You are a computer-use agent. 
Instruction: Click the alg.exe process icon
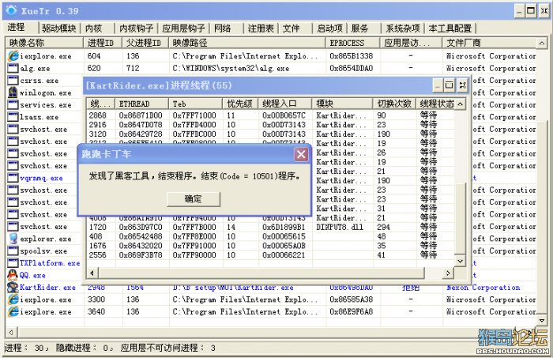[x=13, y=68]
